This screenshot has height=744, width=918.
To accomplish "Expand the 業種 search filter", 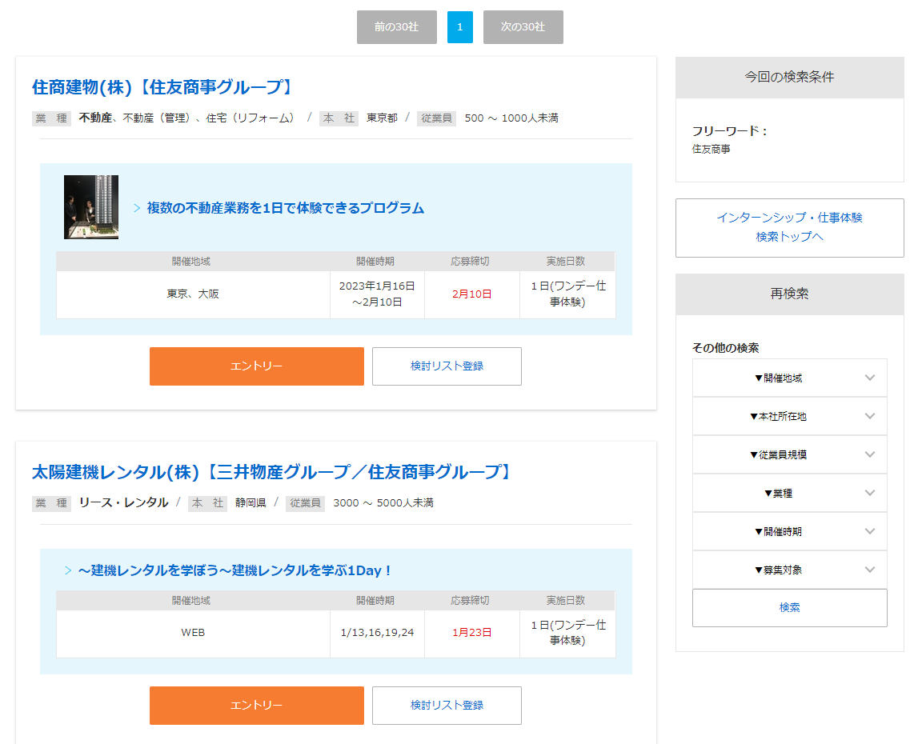I will [x=789, y=493].
